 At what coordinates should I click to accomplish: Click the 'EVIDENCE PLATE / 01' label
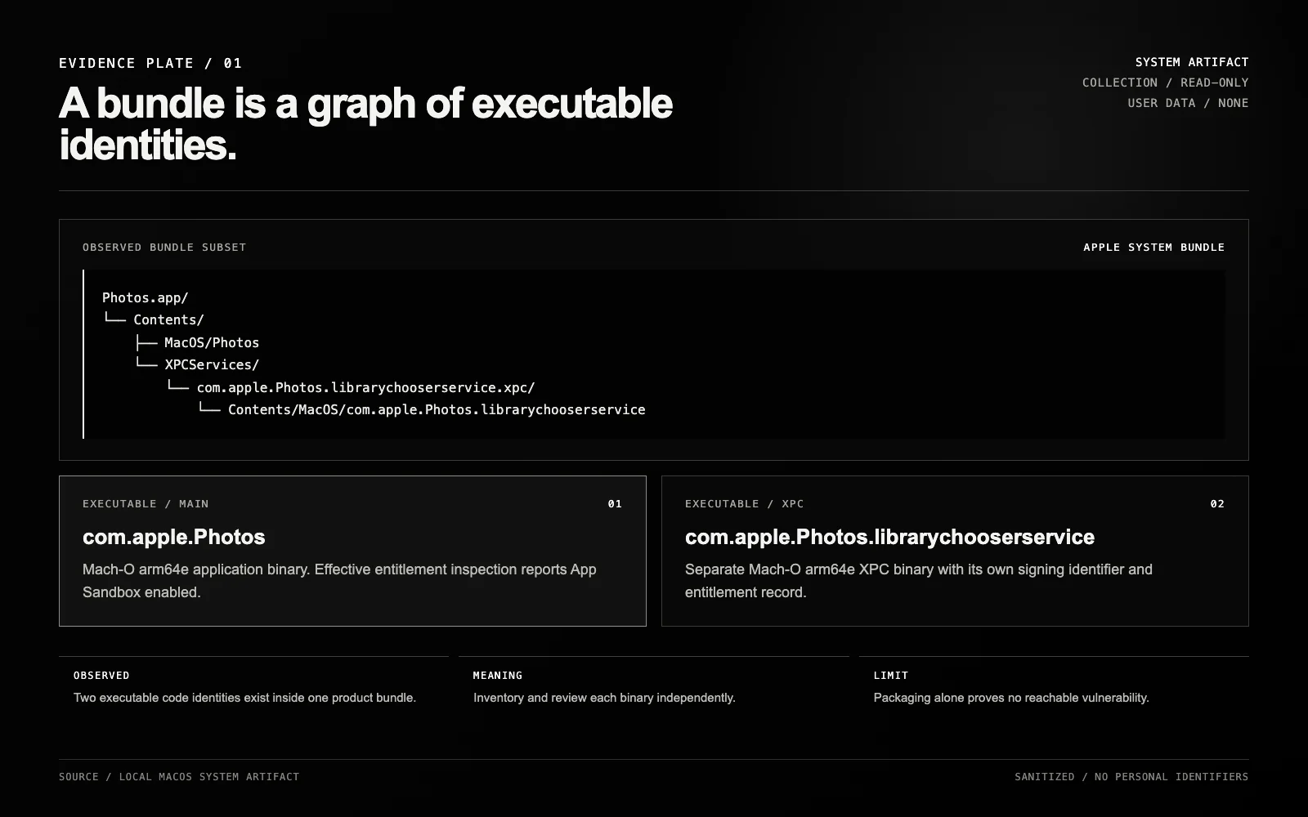[x=150, y=63]
